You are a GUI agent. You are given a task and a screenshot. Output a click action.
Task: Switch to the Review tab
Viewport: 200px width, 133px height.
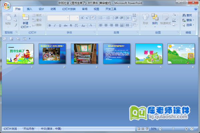[85, 9]
